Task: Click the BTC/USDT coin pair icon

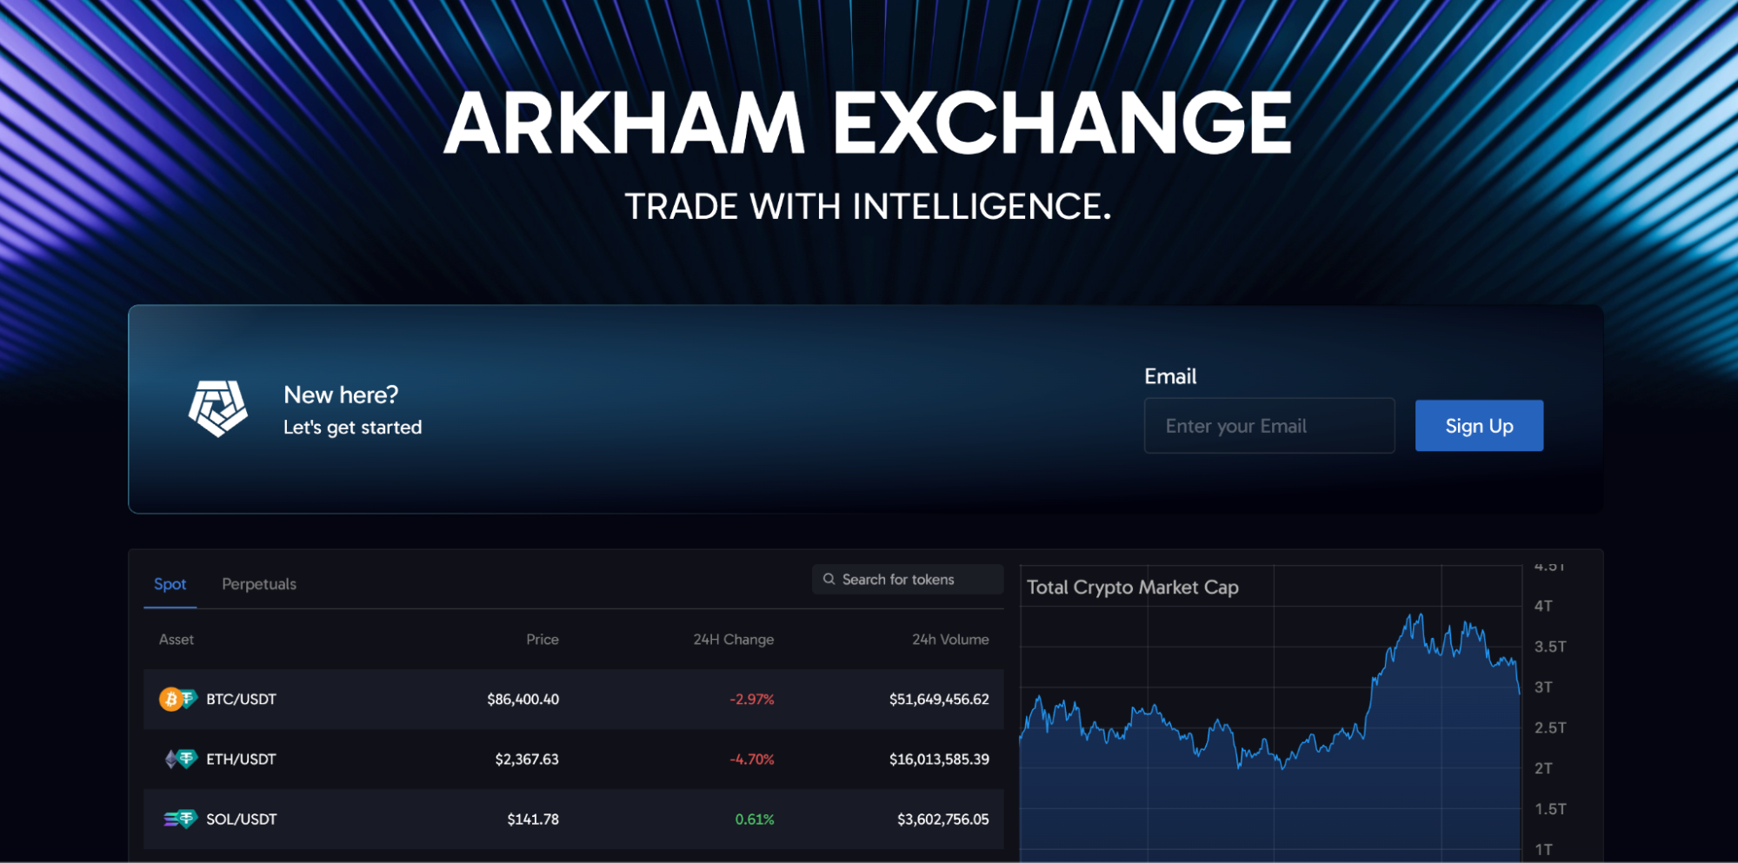Action: coord(177,699)
